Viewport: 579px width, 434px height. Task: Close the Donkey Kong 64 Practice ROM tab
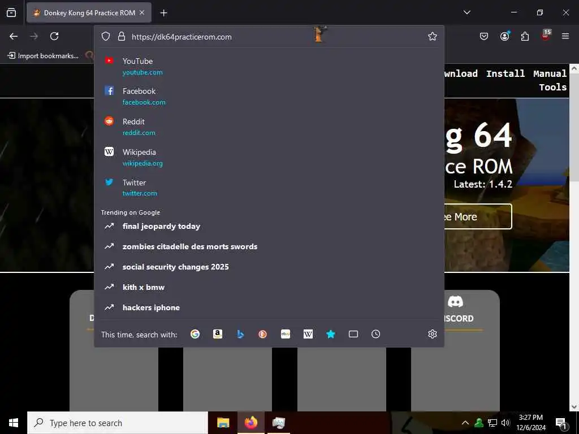coord(142,12)
